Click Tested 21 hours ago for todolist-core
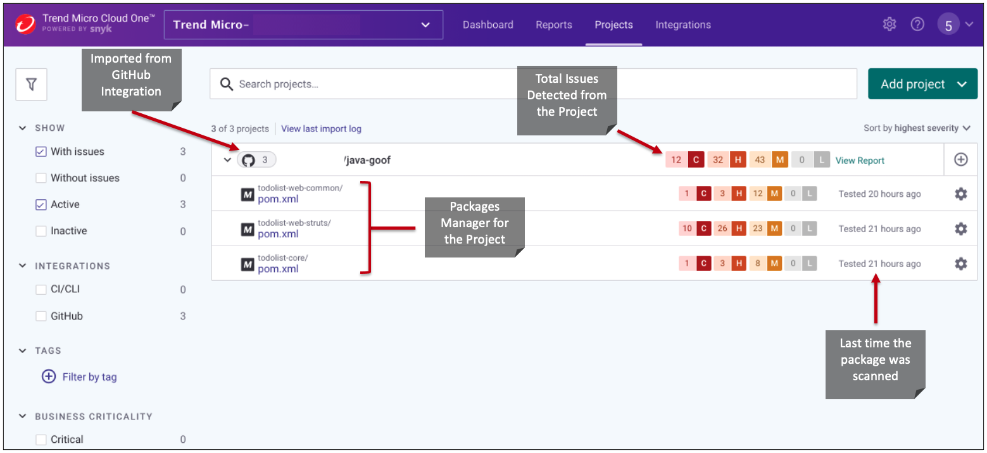 tap(880, 264)
